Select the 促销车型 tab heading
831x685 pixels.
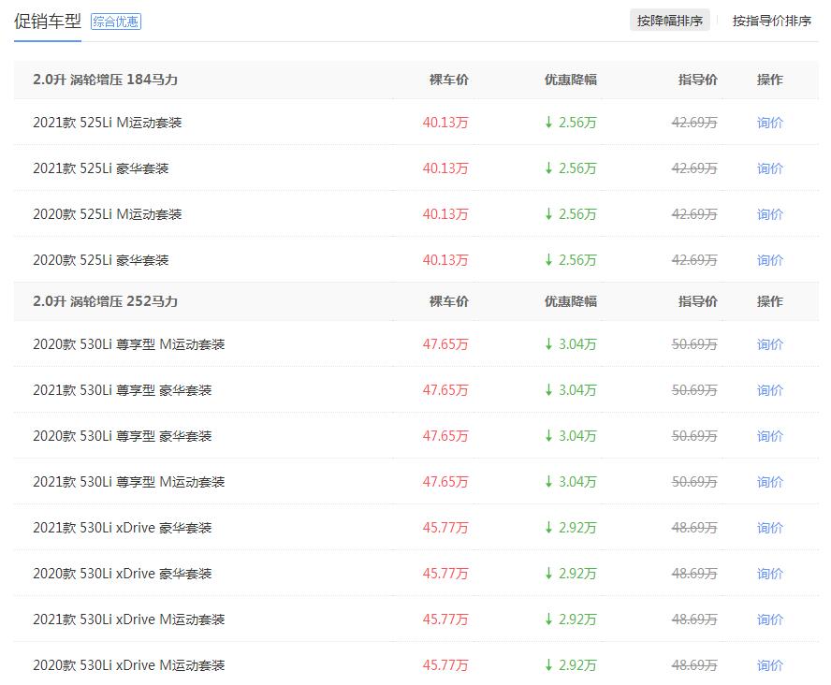47,22
